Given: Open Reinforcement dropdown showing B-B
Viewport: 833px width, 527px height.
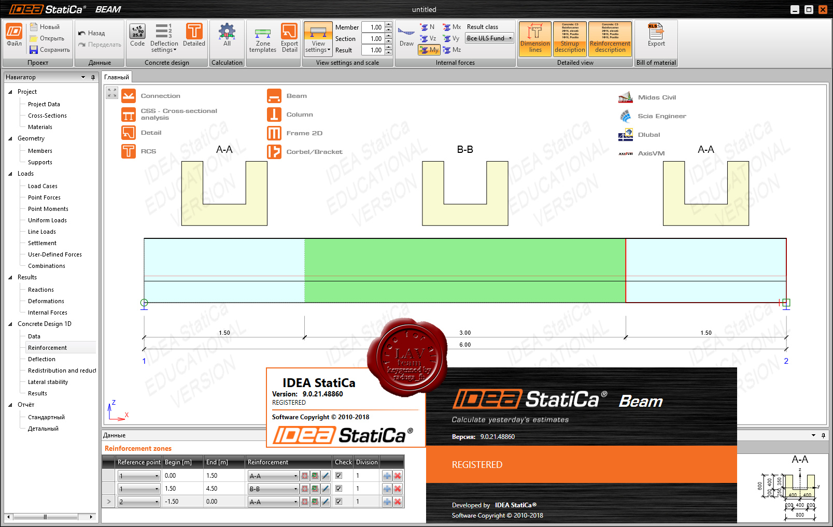Looking at the screenshot, I should pyautogui.click(x=273, y=489).
